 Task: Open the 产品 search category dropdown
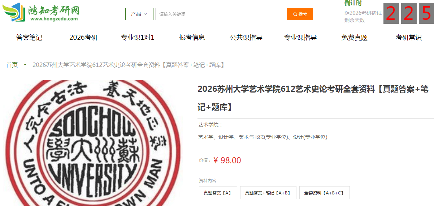(139, 14)
